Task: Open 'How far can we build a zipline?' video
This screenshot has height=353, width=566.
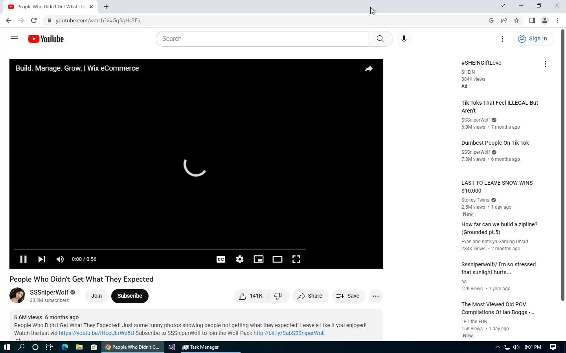Action: click(x=499, y=228)
